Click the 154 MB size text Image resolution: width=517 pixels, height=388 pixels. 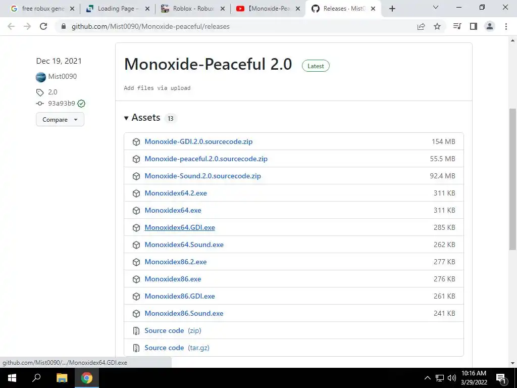[x=443, y=141]
